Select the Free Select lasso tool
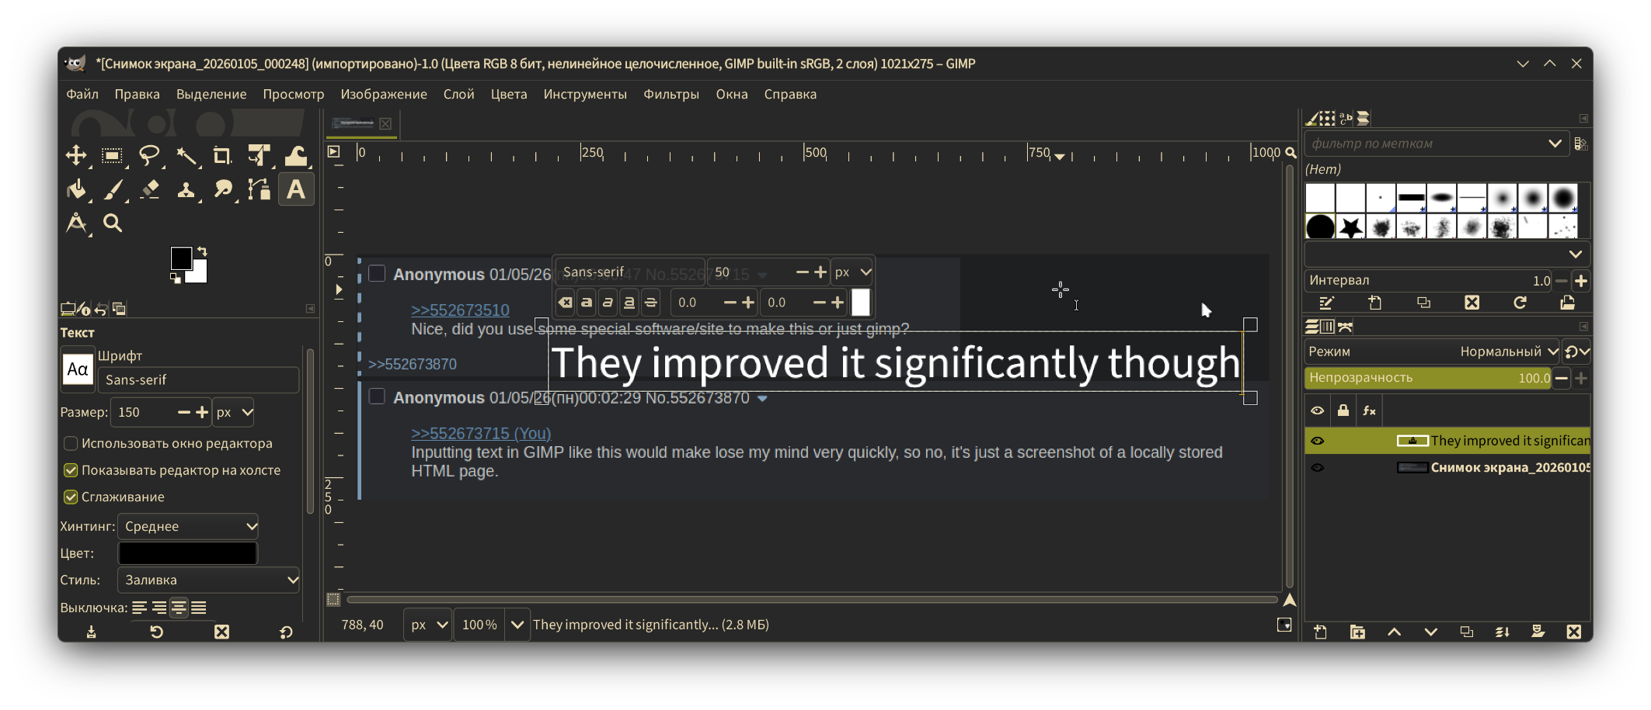 pos(149,156)
